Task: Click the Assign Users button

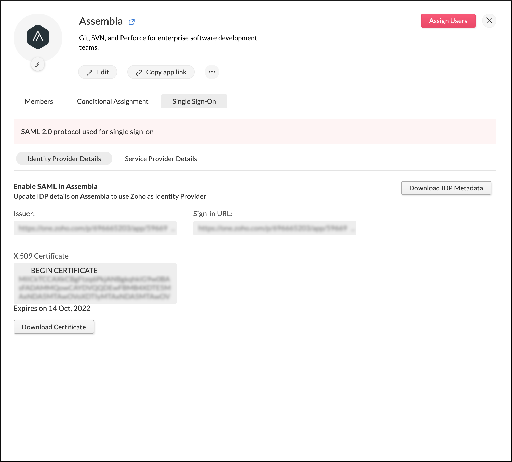Action: click(x=448, y=21)
